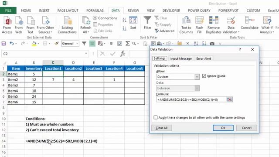Click OK in Data Validation dialog
The width and height of the screenshot is (279, 157).
click(223, 128)
